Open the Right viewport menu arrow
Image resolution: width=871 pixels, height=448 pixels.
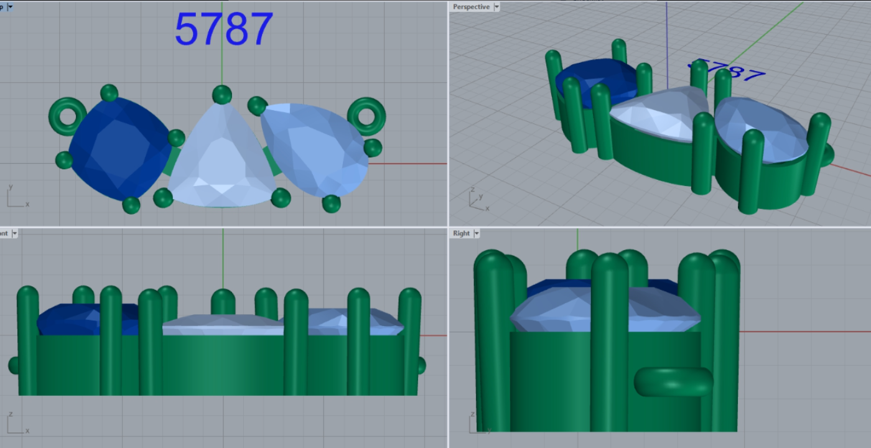pos(477,233)
